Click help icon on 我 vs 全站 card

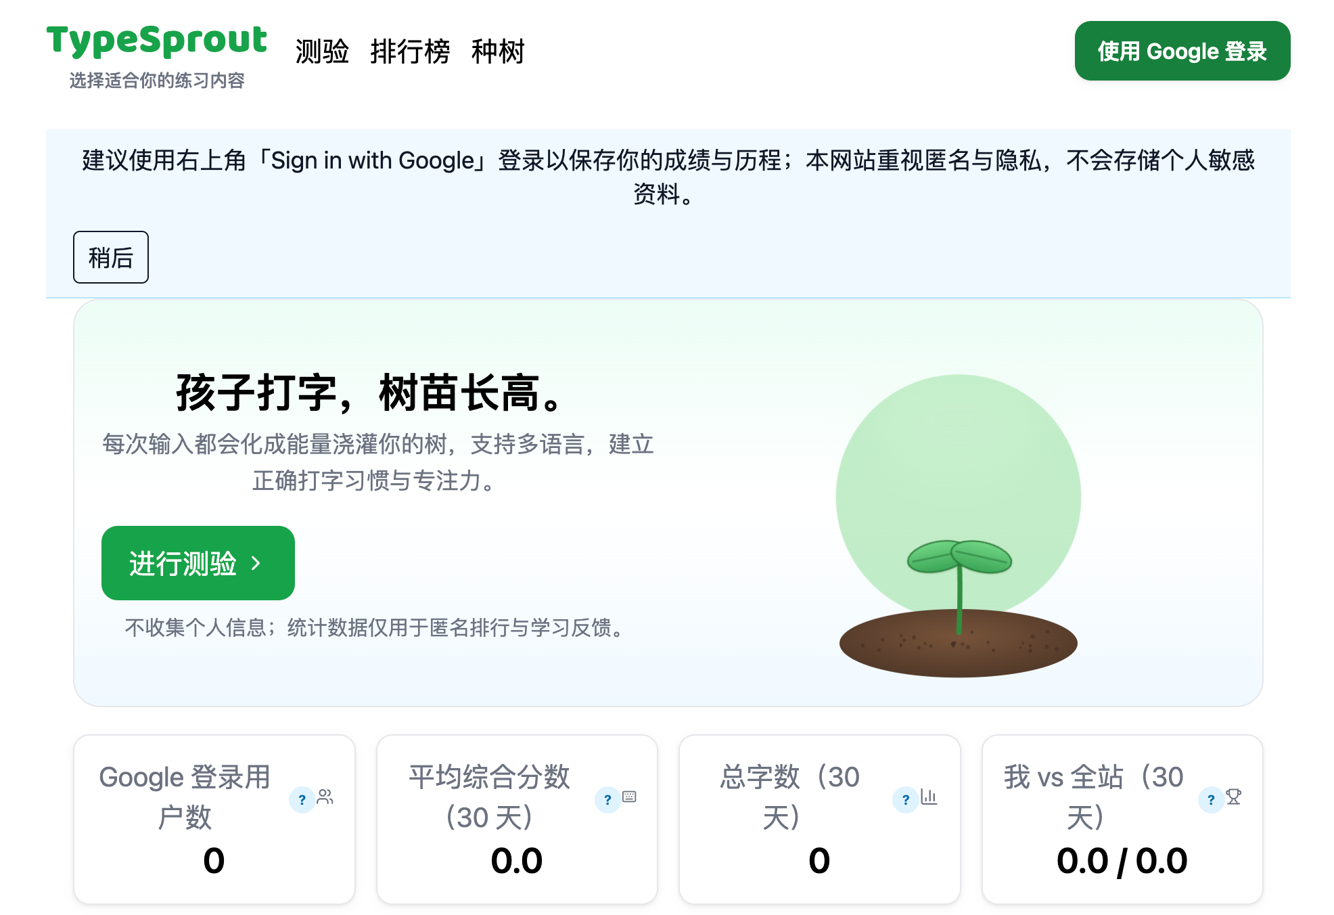1211,799
